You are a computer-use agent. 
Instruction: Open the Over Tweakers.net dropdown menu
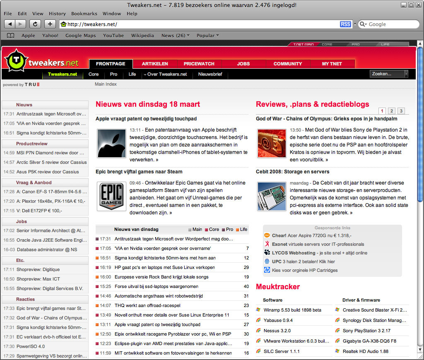point(165,74)
